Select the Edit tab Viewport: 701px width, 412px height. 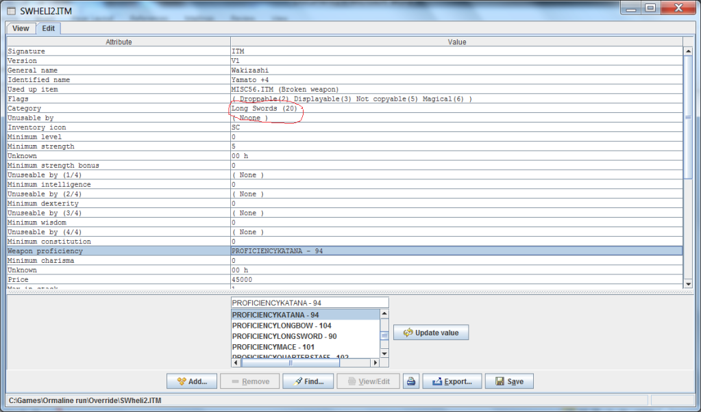[x=49, y=28]
